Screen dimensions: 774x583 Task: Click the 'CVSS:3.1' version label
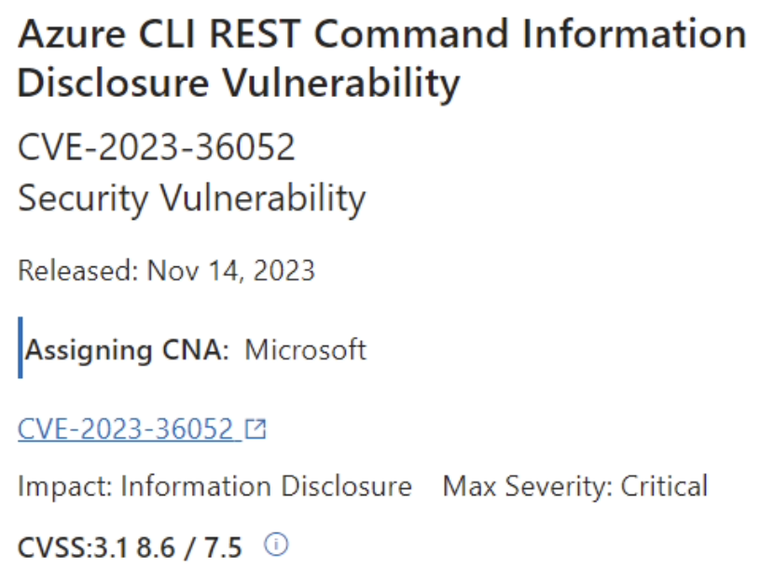click(73, 548)
